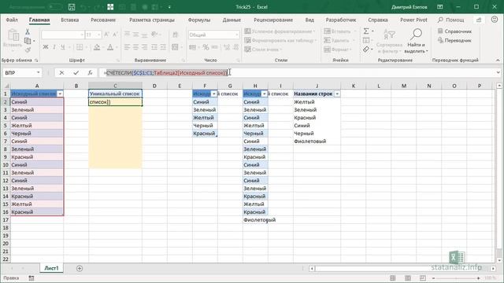Click the Format Painter brush icon
The width and height of the screenshot is (504, 283).
pos(28,50)
